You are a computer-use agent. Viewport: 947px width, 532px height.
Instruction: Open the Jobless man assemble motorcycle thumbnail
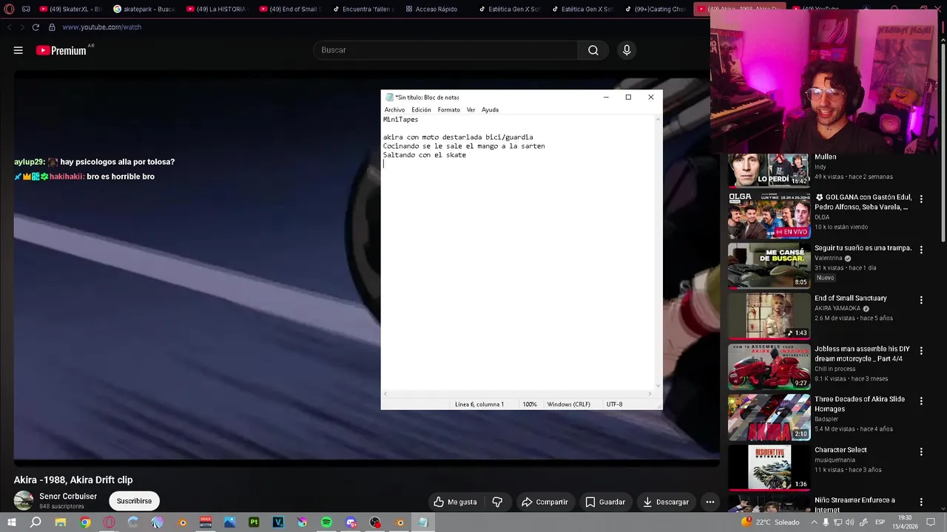[769, 367]
